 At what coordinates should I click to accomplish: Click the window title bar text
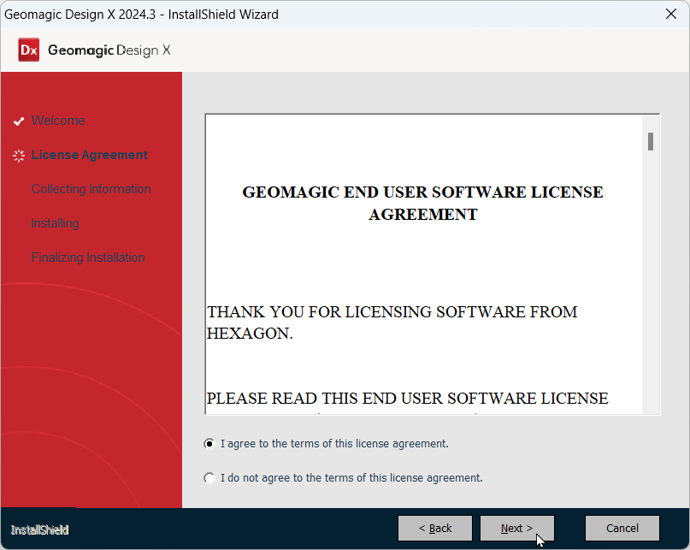point(141,14)
